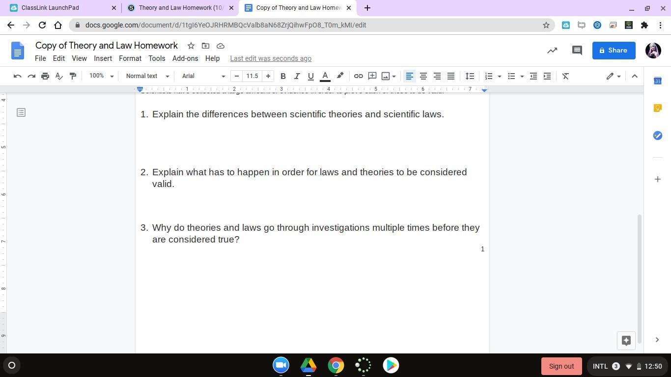Open the Add-ons menu
This screenshot has height=377, width=671.
coord(185,58)
